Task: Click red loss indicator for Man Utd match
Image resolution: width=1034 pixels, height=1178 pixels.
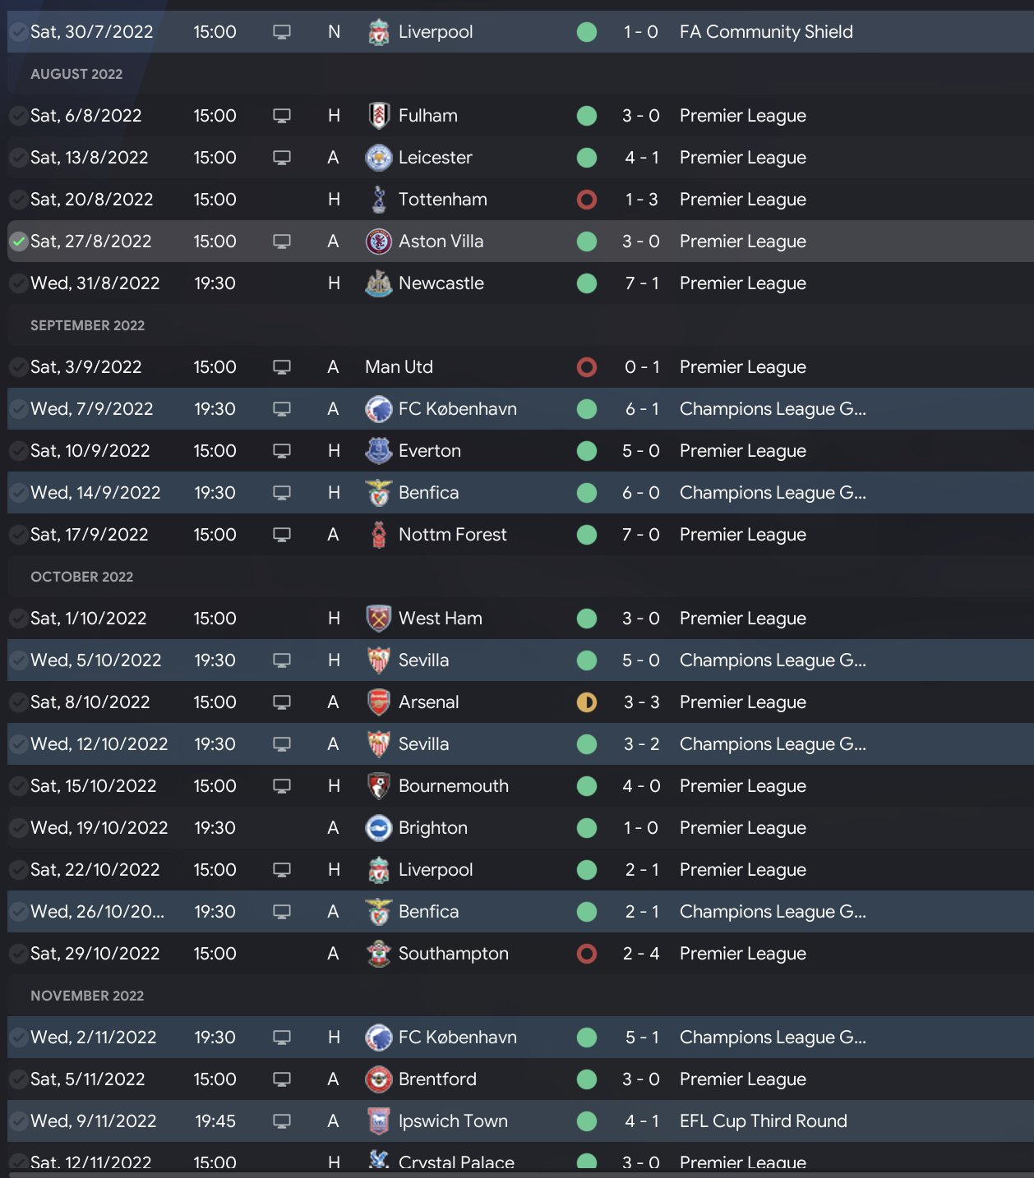Action: pyautogui.click(x=587, y=367)
